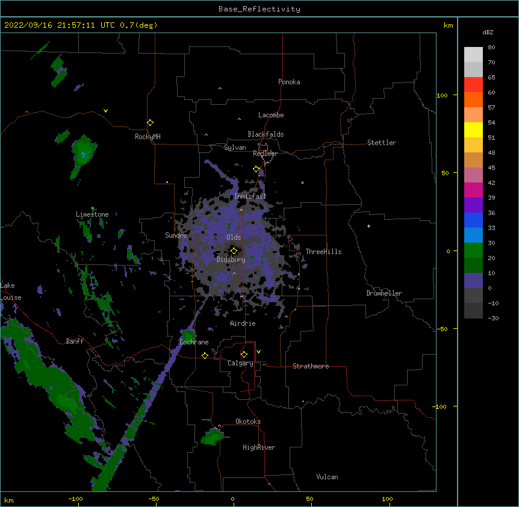
Task: Click the dark green 20-10 dBZ swatch
Action: click(473, 266)
